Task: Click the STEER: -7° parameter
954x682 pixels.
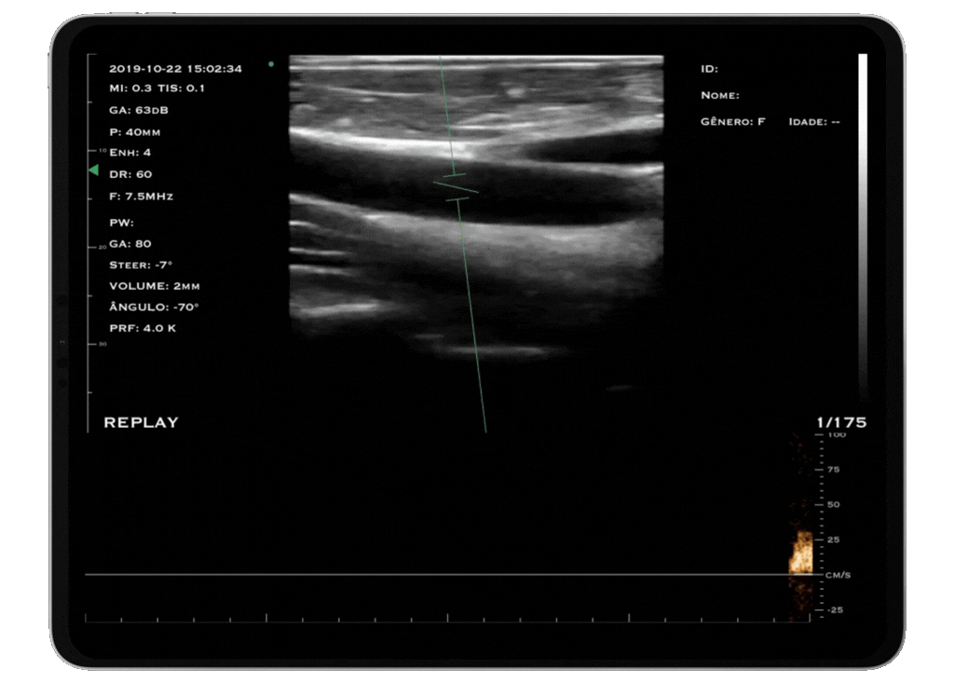Action: [x=141, y=265]
